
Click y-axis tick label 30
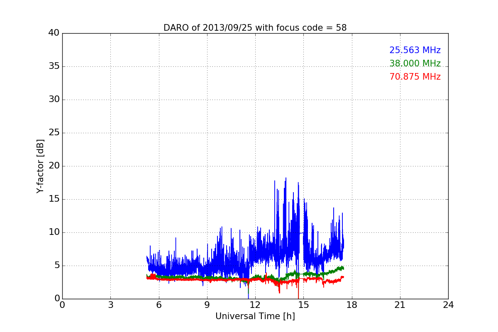click(54, 100)
